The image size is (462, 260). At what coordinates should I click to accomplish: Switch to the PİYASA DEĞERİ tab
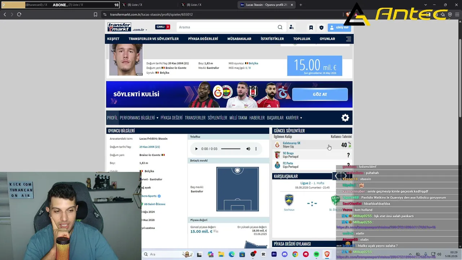click(x=171, y=118)
